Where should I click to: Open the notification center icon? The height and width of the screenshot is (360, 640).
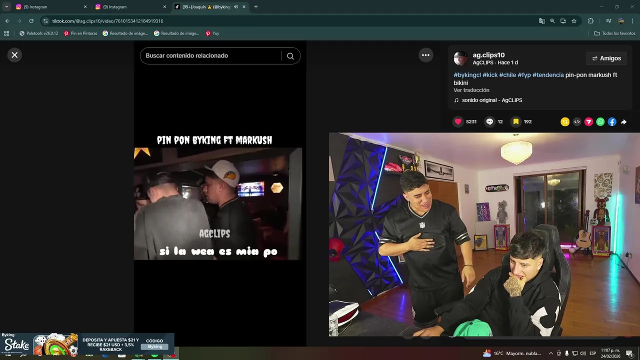coord(629,353)
